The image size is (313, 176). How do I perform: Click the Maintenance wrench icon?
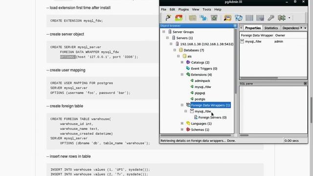pyautogui.click(x=271, y=18)
